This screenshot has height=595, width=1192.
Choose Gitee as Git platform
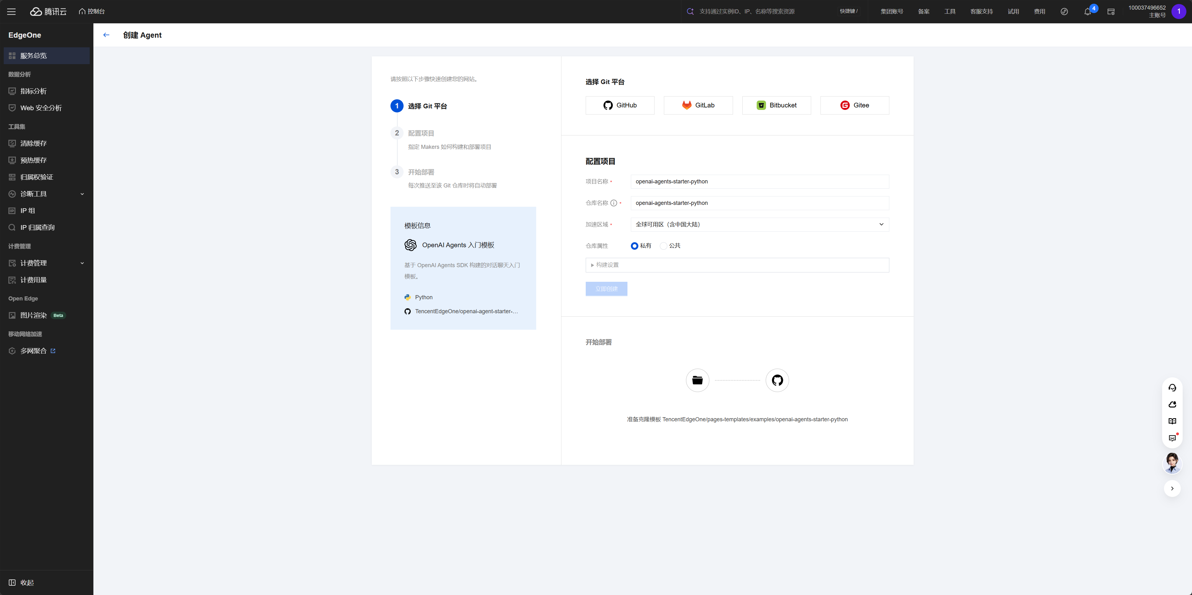(854, 106)
